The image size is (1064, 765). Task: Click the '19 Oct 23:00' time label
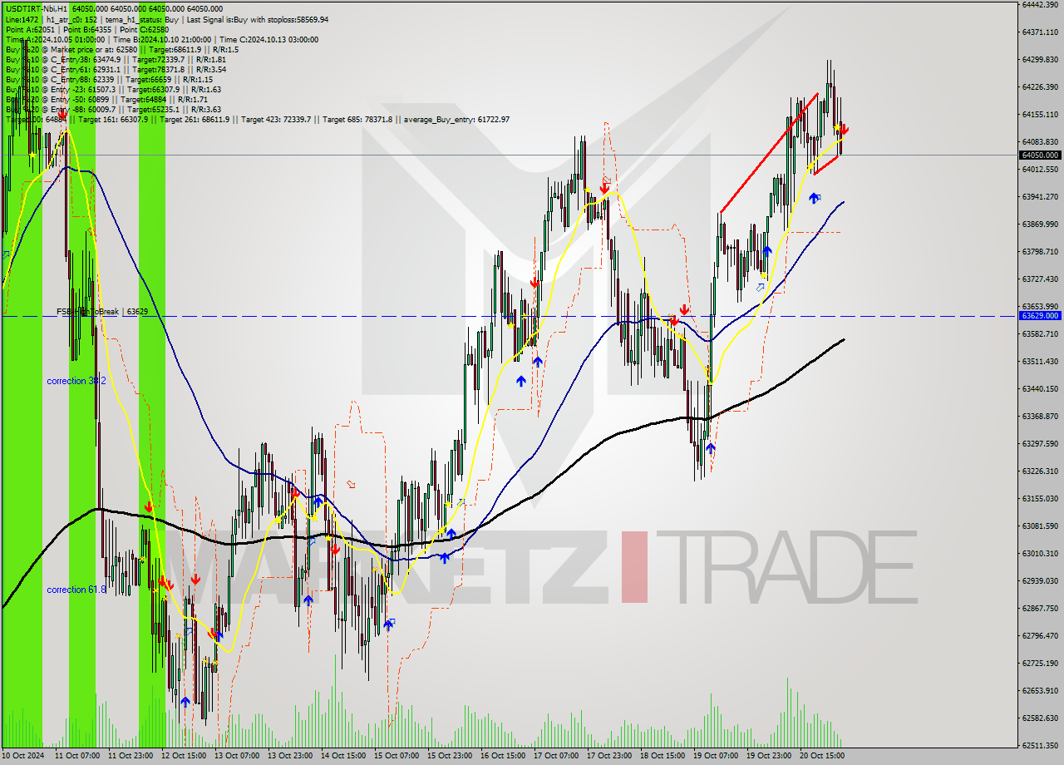768,756
